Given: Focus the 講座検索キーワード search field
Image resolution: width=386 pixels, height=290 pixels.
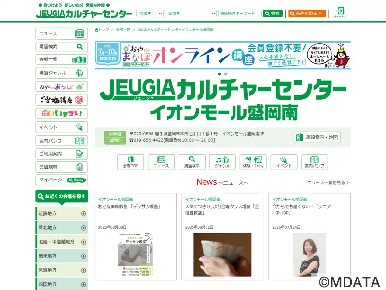Looking at the screenshot, I should (x=239, y=14).
